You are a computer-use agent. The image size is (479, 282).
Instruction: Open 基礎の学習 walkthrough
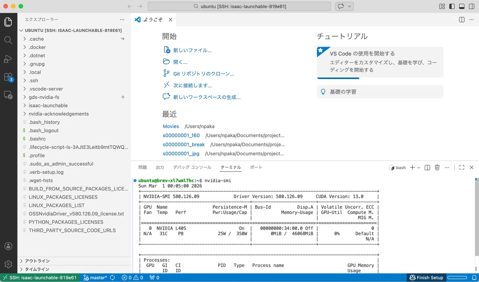tap(380, 91)
